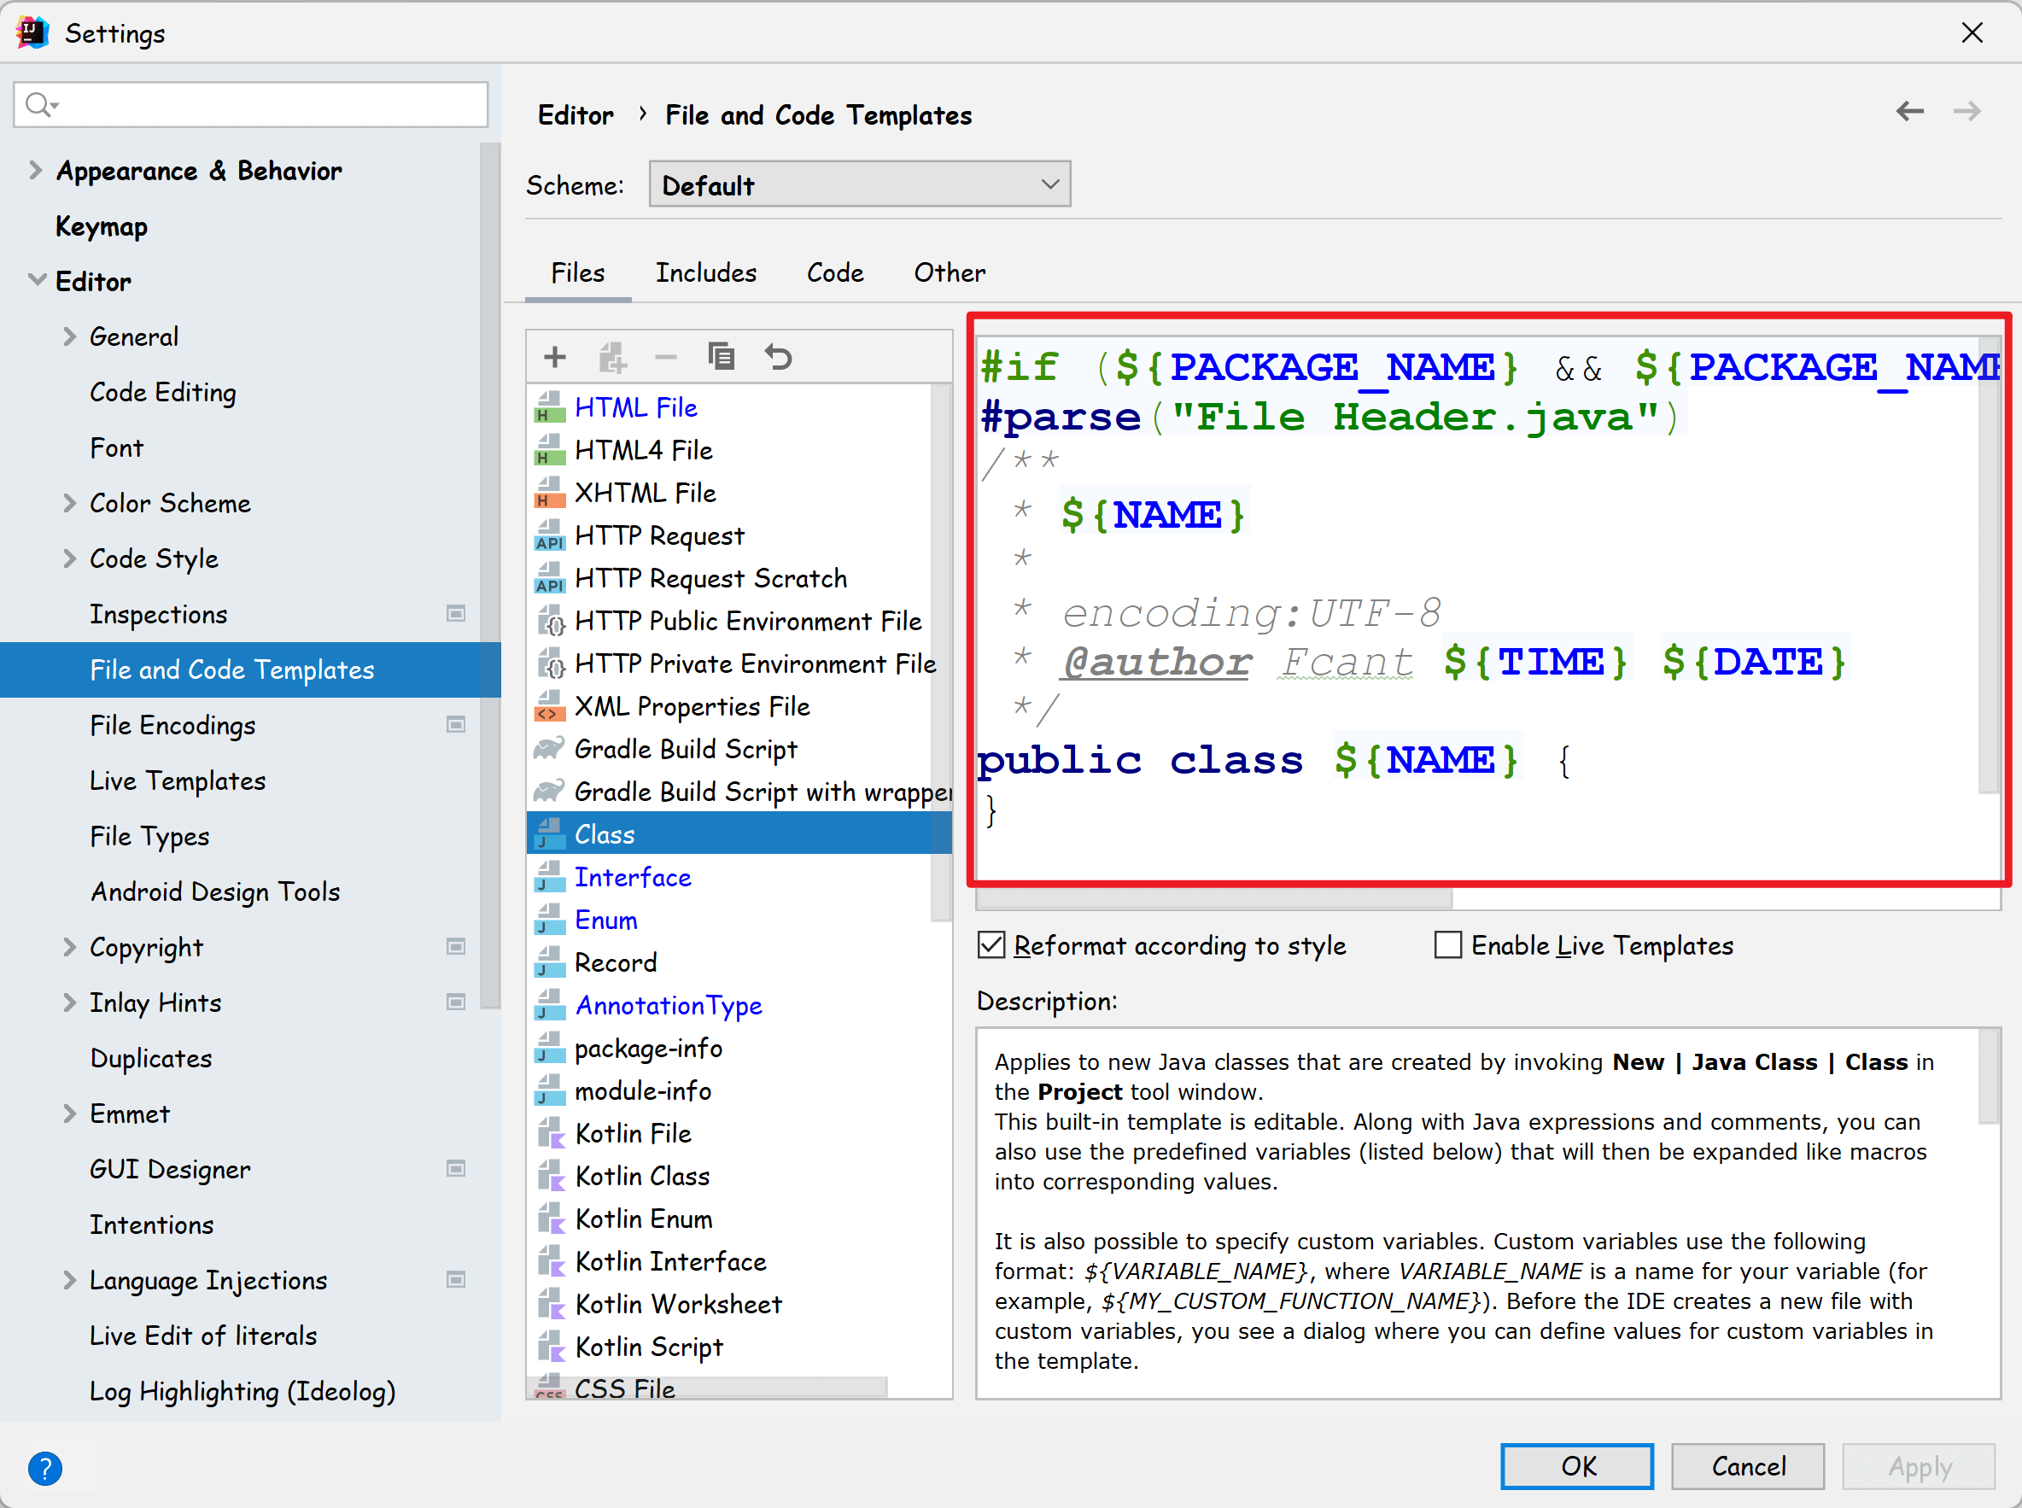Expand the Code Style node

point(69,558)
